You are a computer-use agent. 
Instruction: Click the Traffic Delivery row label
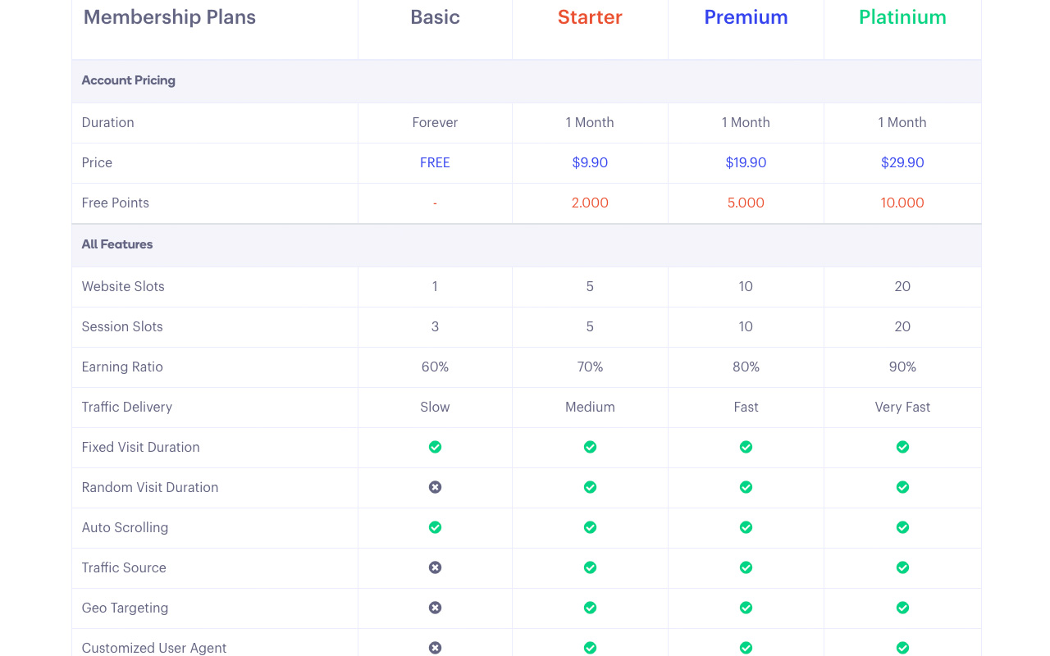click(127, 407)
